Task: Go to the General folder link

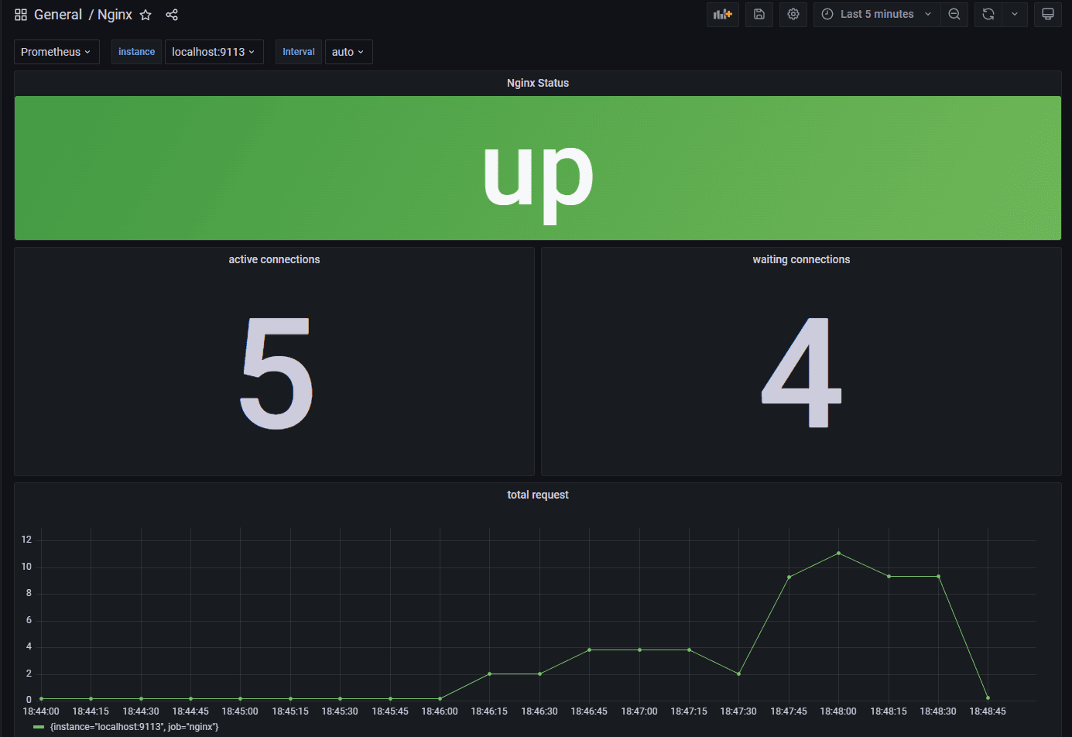Action: 58,15
